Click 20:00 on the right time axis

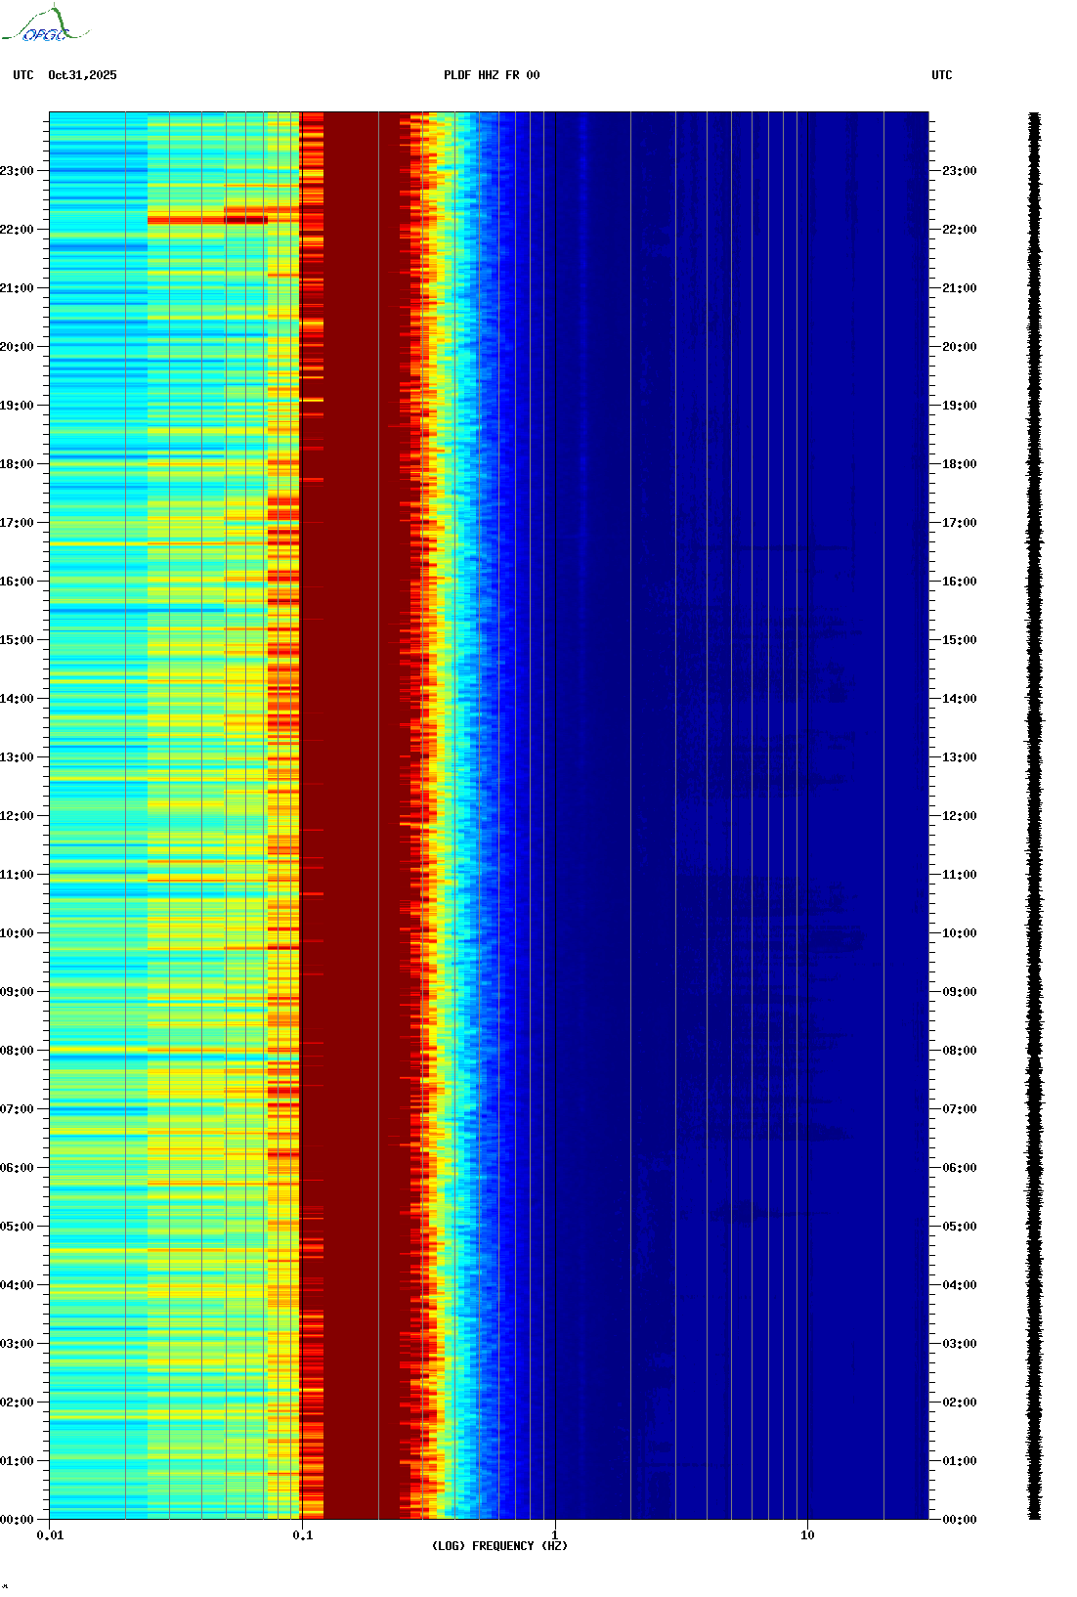pyautogui.click(x=960, y=347)
